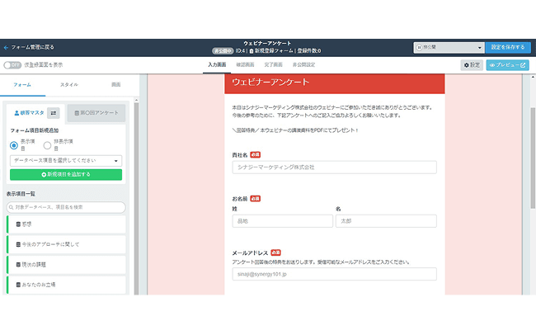Open the データベース項目を選択してください dropdown
536x335 pixels.
pyautogui.click(x=66, y=161)
